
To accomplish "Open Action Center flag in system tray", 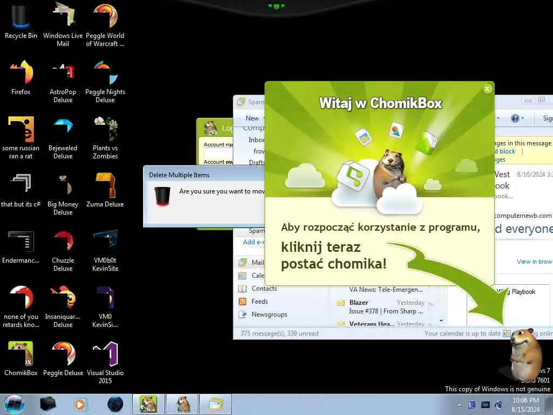I will click(x=472, y=405).
